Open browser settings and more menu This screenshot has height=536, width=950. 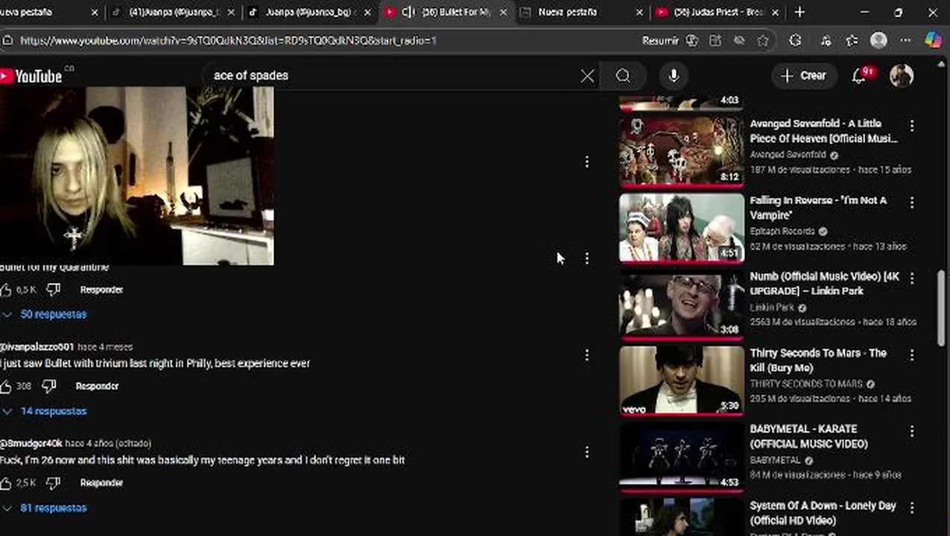[x=905, y=41]
